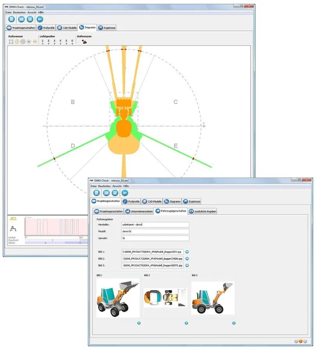The height and width of the screenshot is (350, 317).
Task: Toggle the grid reference icon under Referenzen
Action: [11, 42]
